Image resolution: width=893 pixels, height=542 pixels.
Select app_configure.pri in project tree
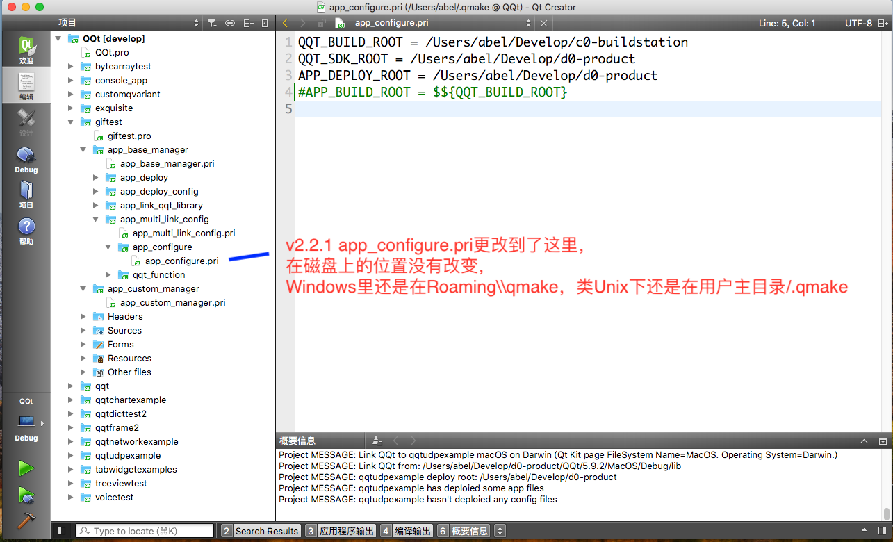[x=181, y=261]
